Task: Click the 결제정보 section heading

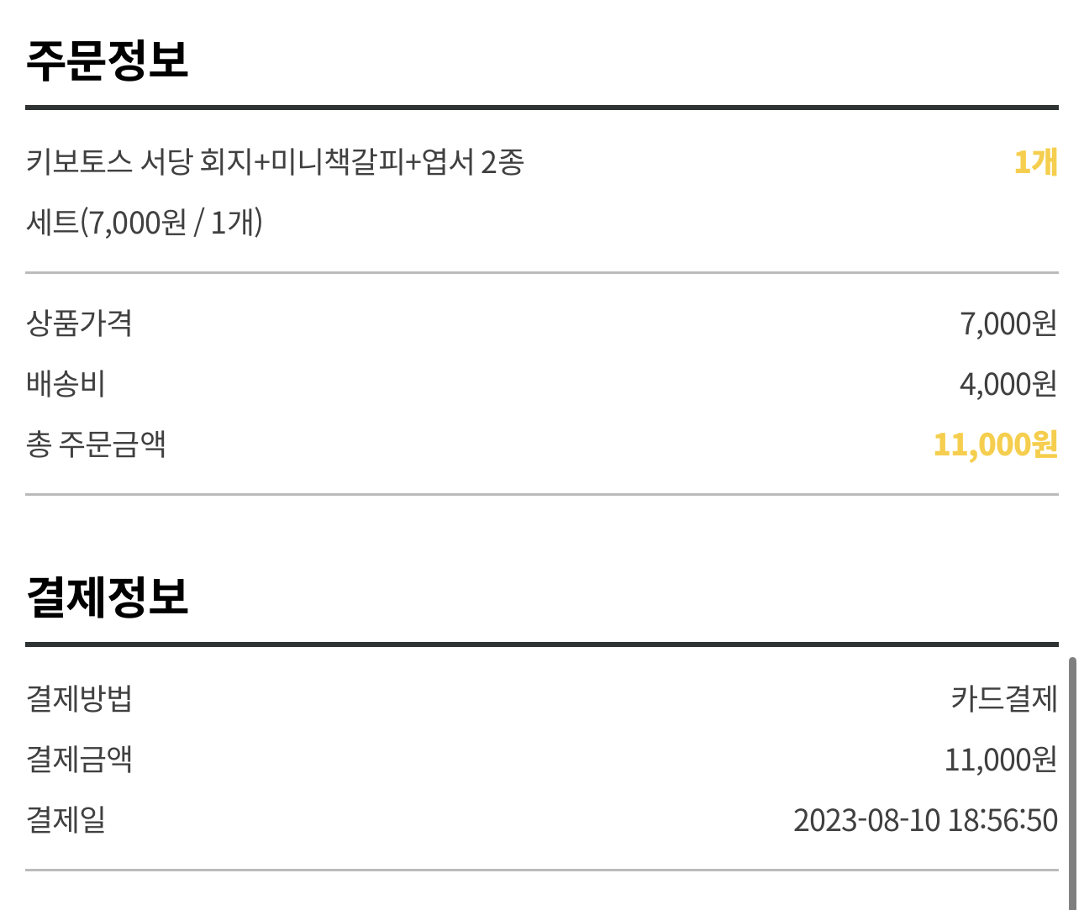Action: (x=108, y=597)
